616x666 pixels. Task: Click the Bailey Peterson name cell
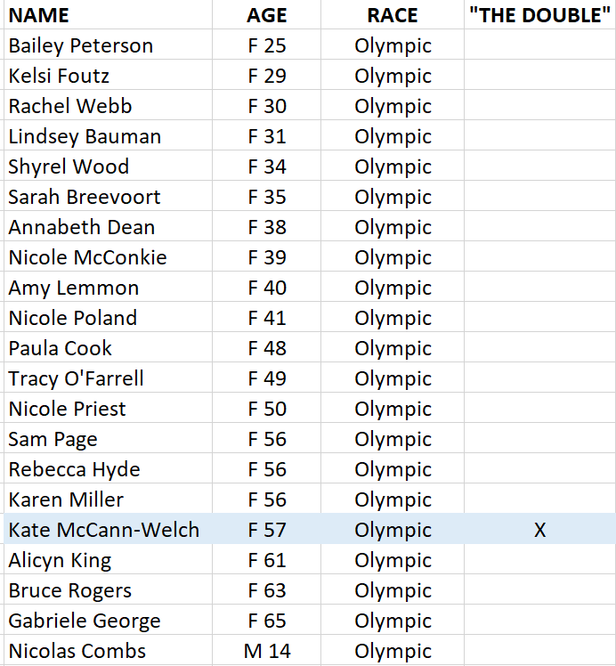108,45
